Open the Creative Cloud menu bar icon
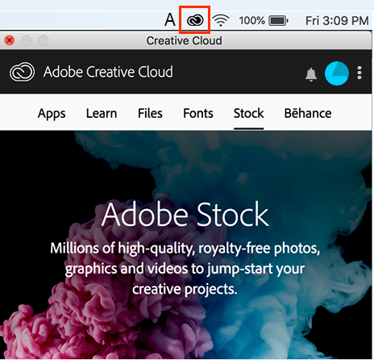 point(195,20)
